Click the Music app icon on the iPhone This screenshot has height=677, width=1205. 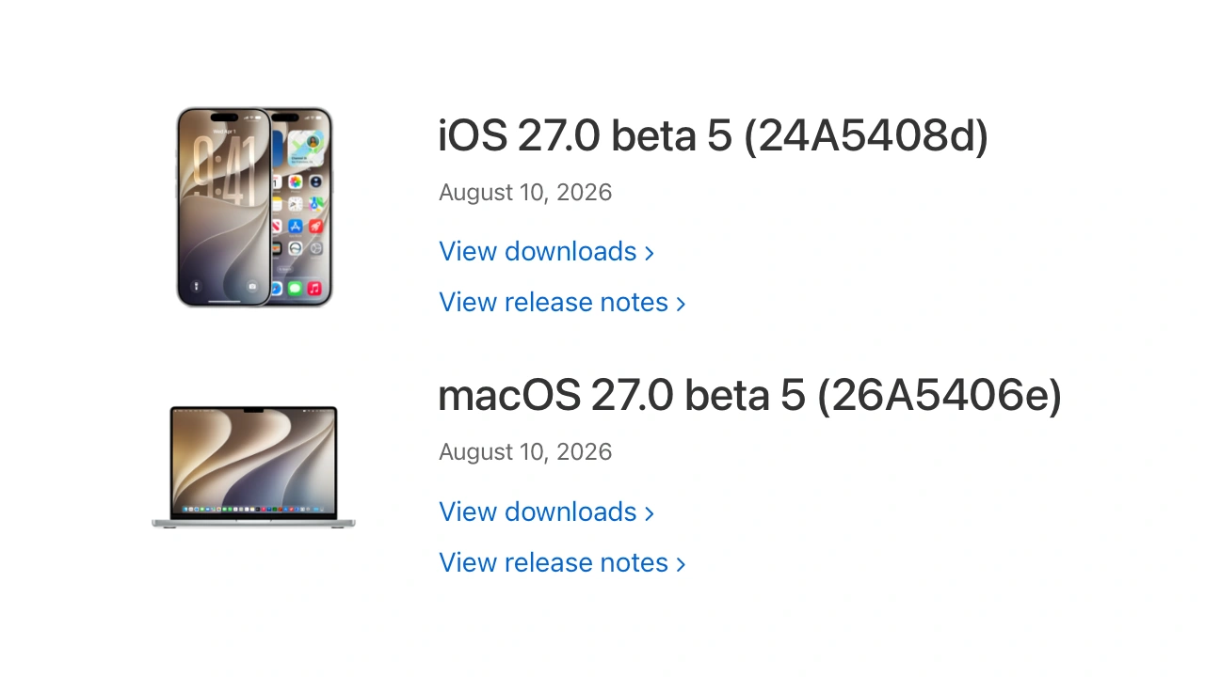coord(314,289)
